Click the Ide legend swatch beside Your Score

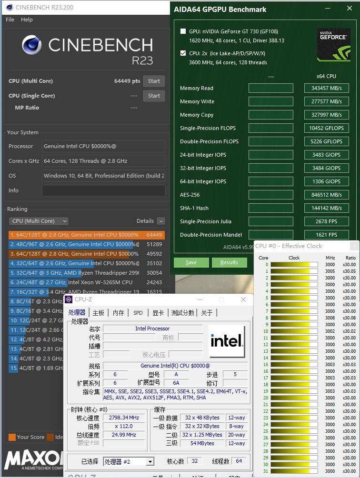pos(50,437)
